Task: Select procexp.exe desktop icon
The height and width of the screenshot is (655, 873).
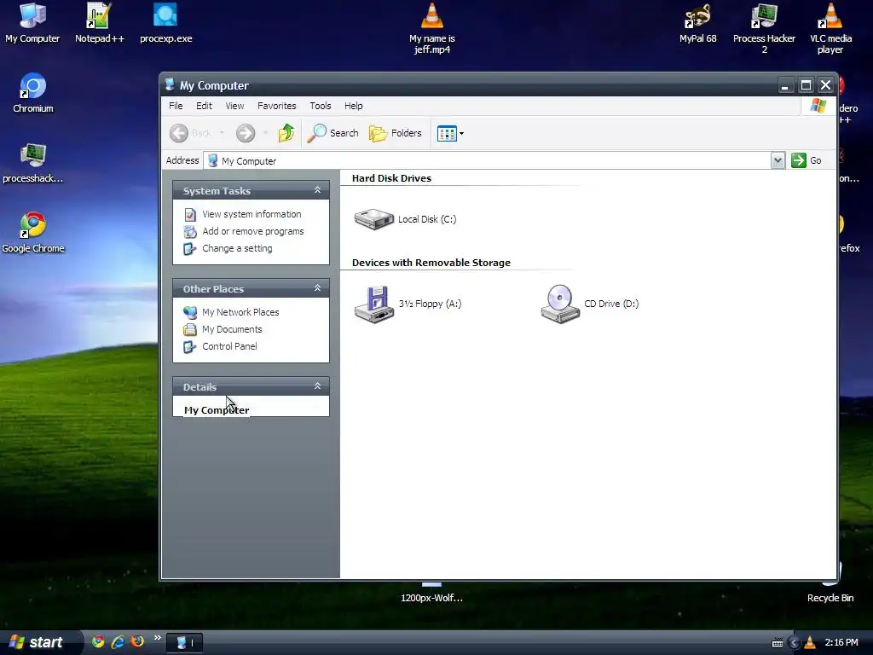Action: [165, 23]
